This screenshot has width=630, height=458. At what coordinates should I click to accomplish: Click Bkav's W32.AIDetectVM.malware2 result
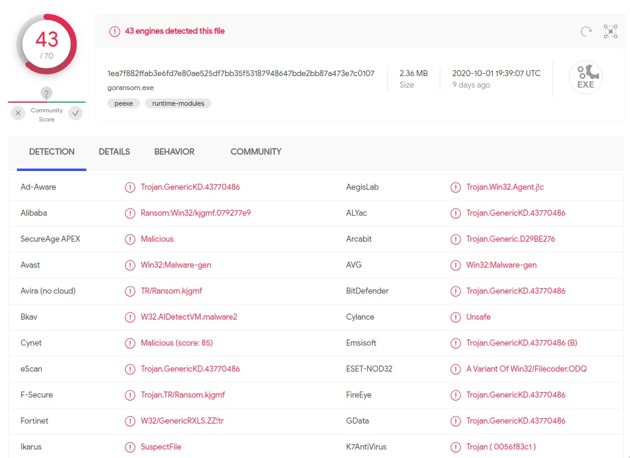[189, 317]
